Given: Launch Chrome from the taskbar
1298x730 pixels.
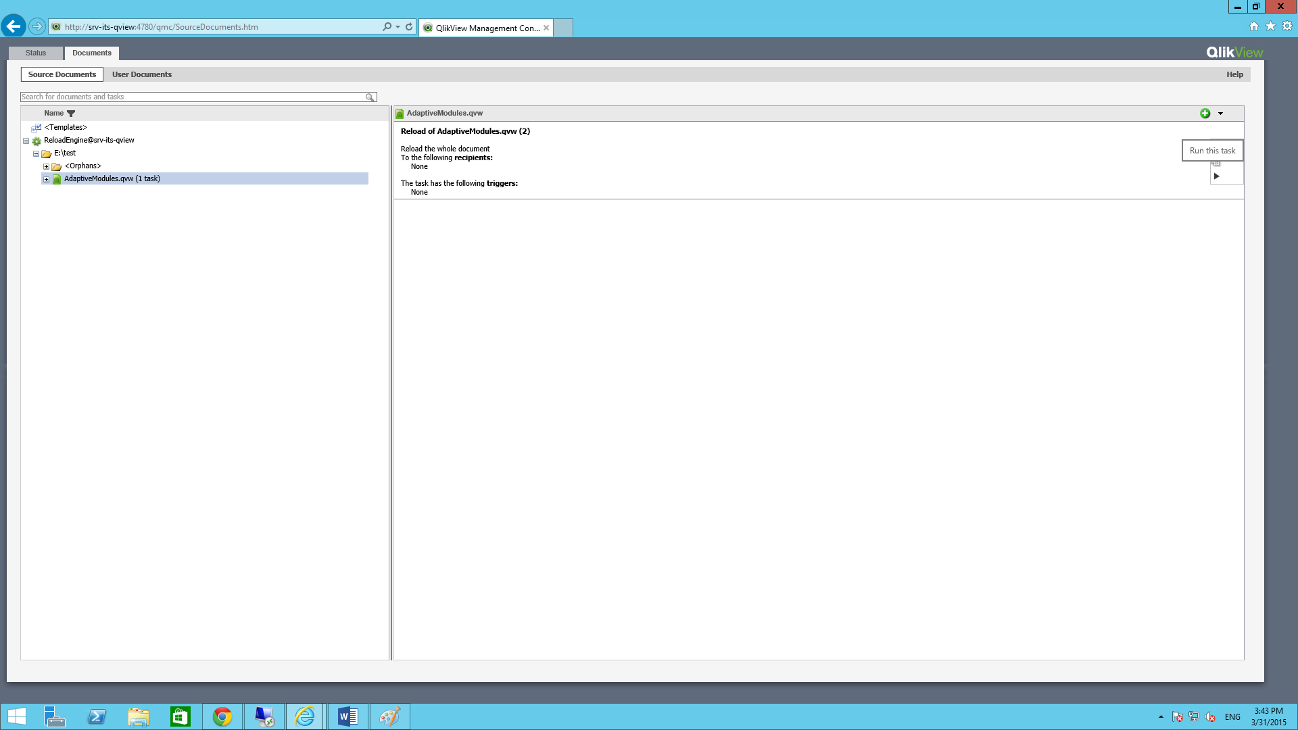Looking at the screenshot, I should [222, 716].
